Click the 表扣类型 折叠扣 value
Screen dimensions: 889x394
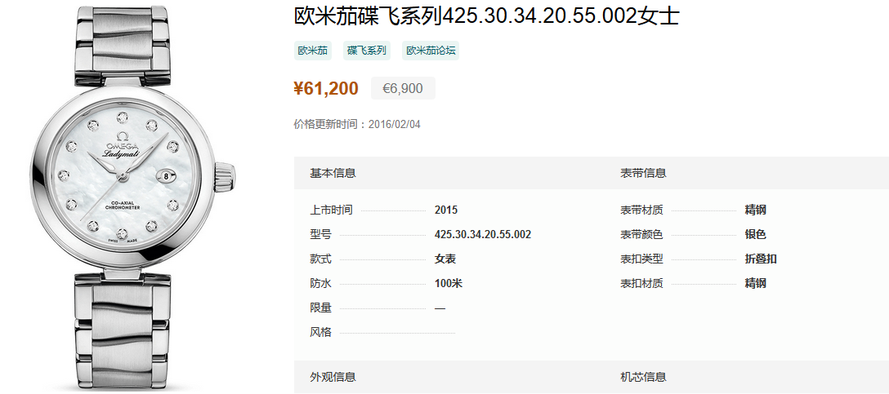pyautogui.click(x=760, y=259)
